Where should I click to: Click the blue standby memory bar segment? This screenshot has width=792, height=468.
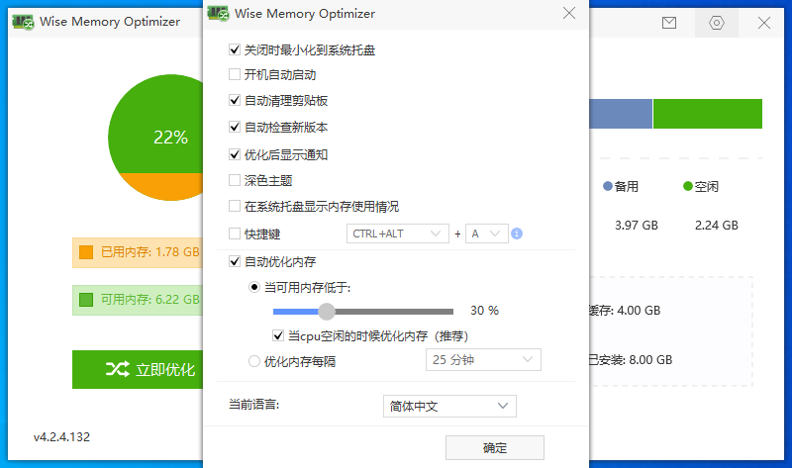(621, 114)
